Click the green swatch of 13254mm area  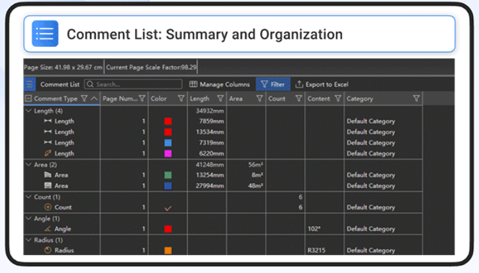(x=168, y=175)
